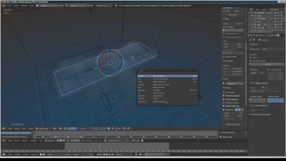The image size is (286, 161).
Task: Click the first Collision Group layer button
Action: coord(250,99)
